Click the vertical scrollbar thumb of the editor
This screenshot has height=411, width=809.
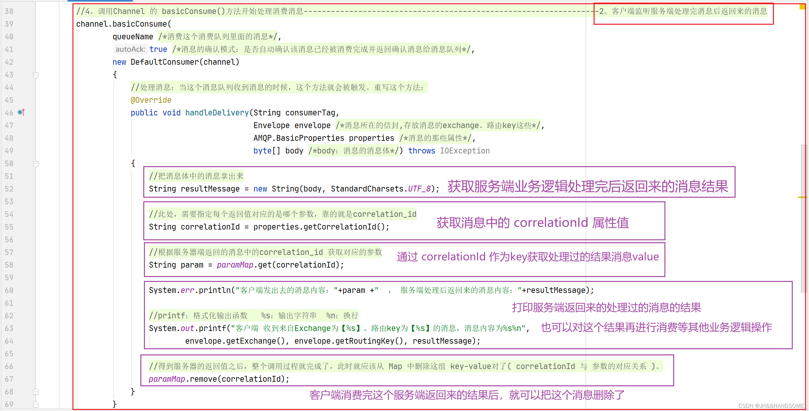click(x=803, y=219)
